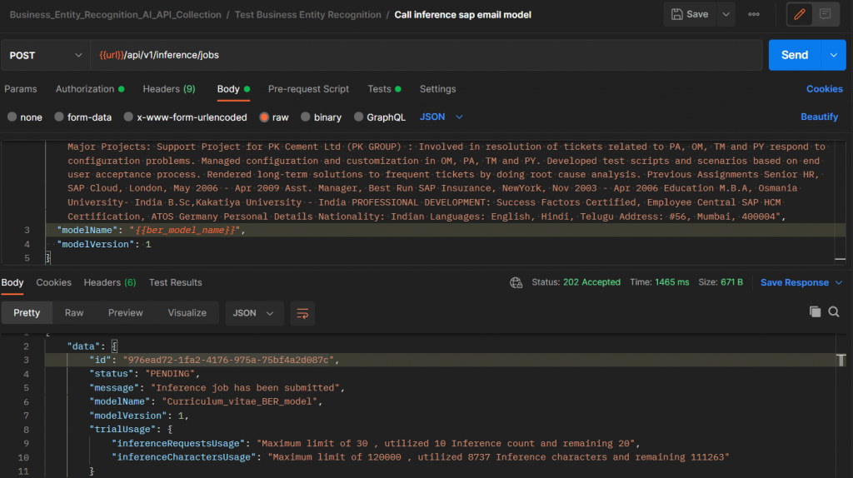Viewport: 853px width, 478px height.
Task: Open the request Headers (9) tab
Action: 168,88
